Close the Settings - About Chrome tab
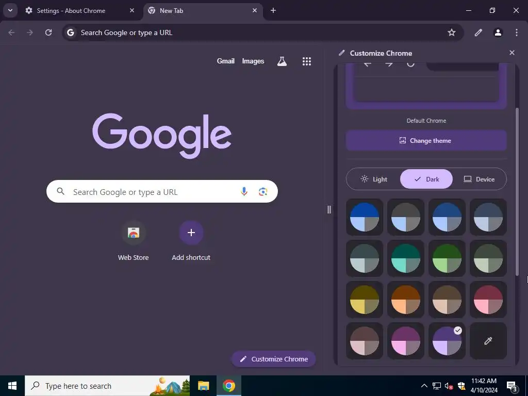Viewport: 528px width, 396px height. pos(132,11)
